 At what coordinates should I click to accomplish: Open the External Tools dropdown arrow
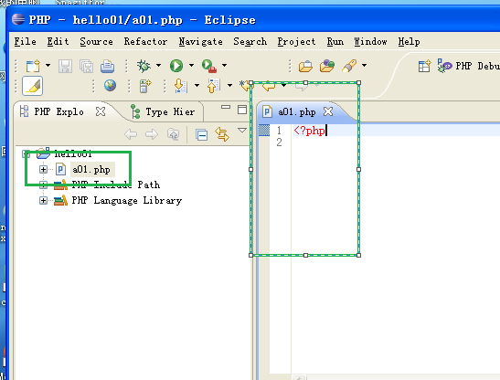pos(225,66)
